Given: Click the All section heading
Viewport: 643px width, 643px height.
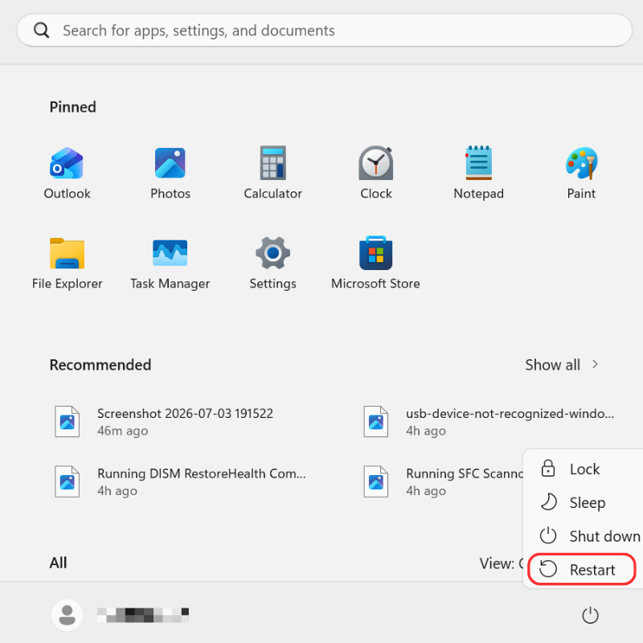Looking at the screenshot, I should (x=58, y=563).
